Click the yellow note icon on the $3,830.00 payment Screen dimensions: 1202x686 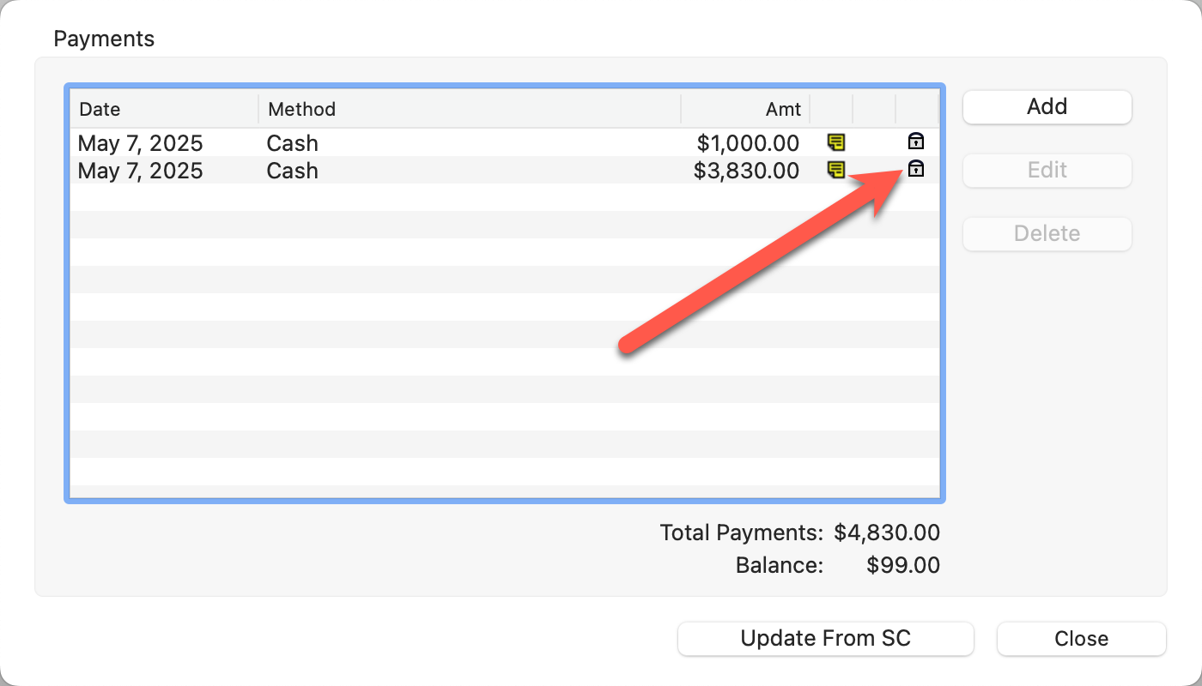835,170
